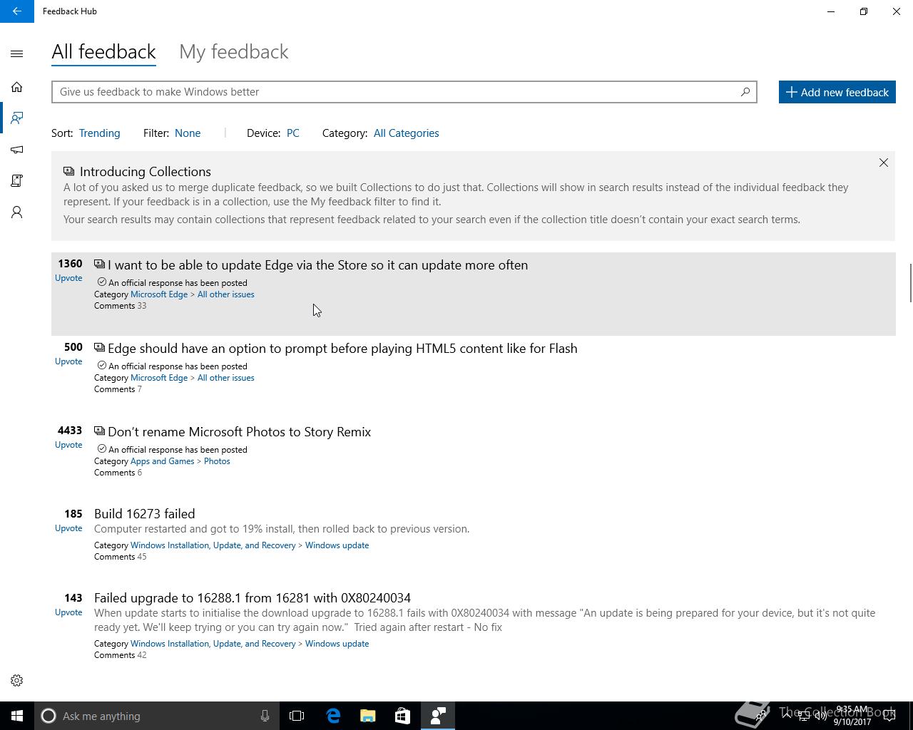Go to Home in sidebar
Image resolution: width=913 pixels, height=730 pixels.
tap(17, 87)
